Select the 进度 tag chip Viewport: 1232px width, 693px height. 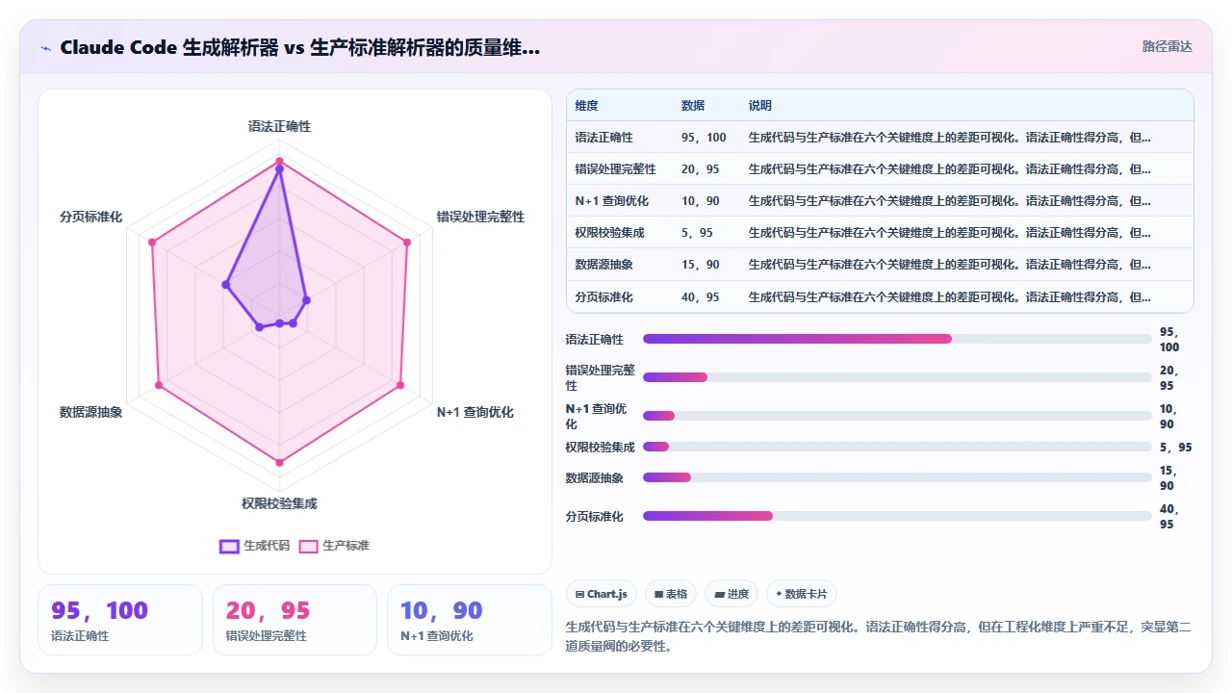731,594
